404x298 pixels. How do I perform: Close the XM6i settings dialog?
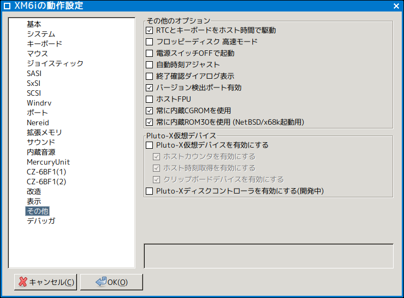[396, 5]
